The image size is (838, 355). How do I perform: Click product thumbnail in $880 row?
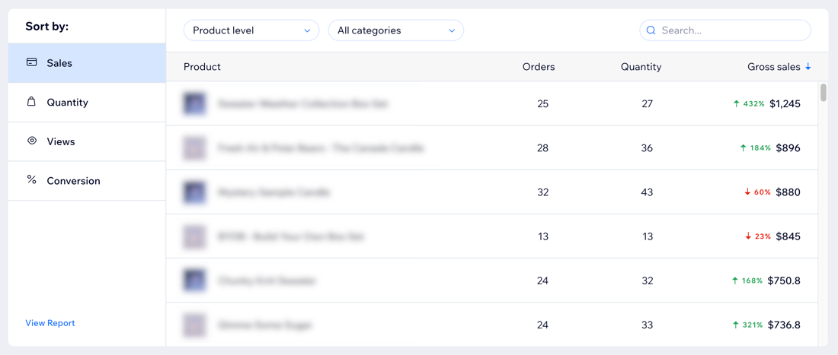pyautogui.click(x=194, y=192)
